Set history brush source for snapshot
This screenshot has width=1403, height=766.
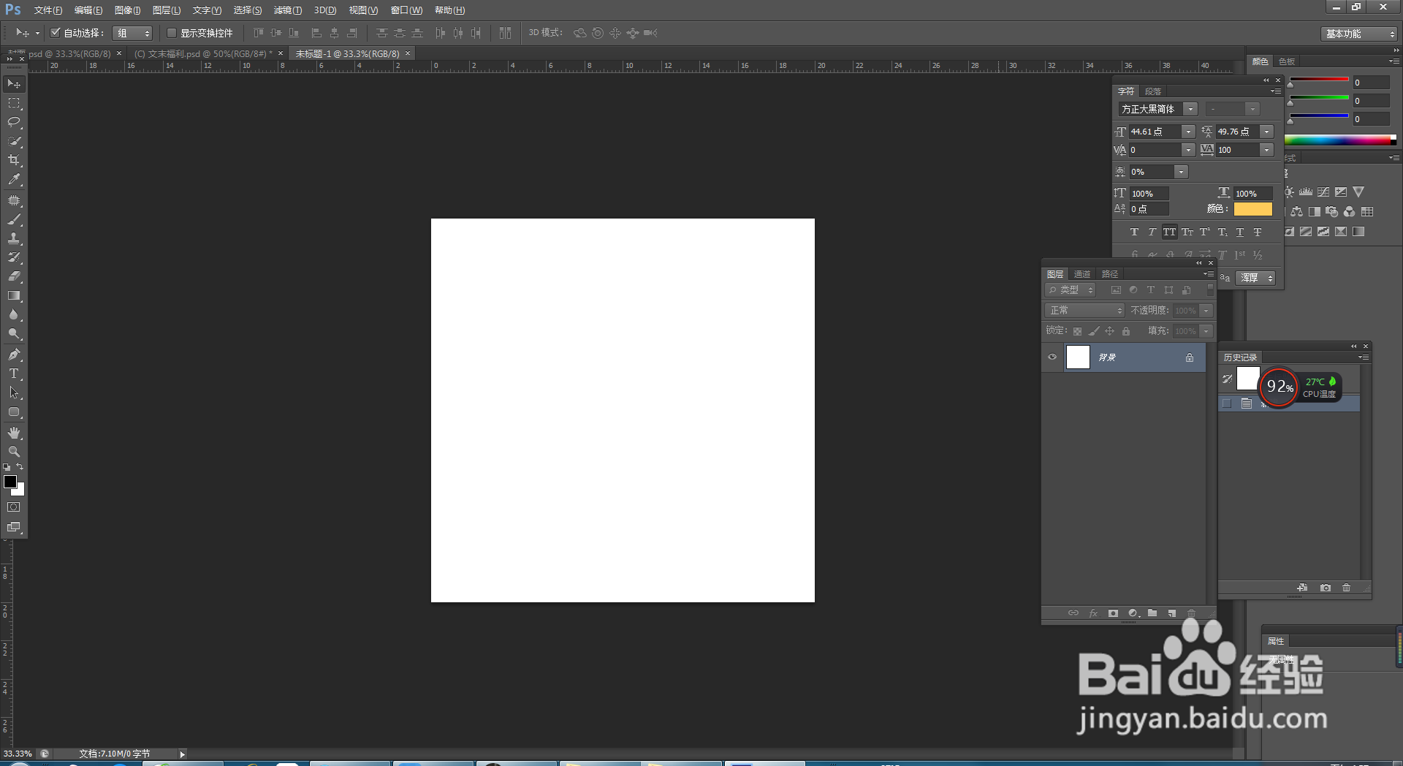1228,379
